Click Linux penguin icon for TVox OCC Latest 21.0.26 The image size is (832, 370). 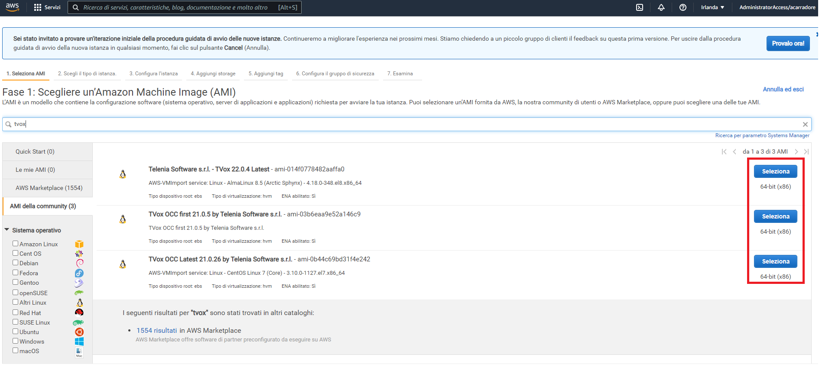click(123, 264)
